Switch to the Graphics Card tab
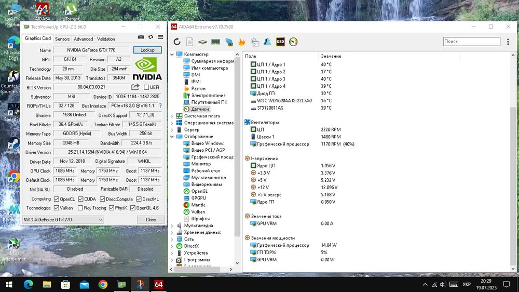 (x=38, y=38)
